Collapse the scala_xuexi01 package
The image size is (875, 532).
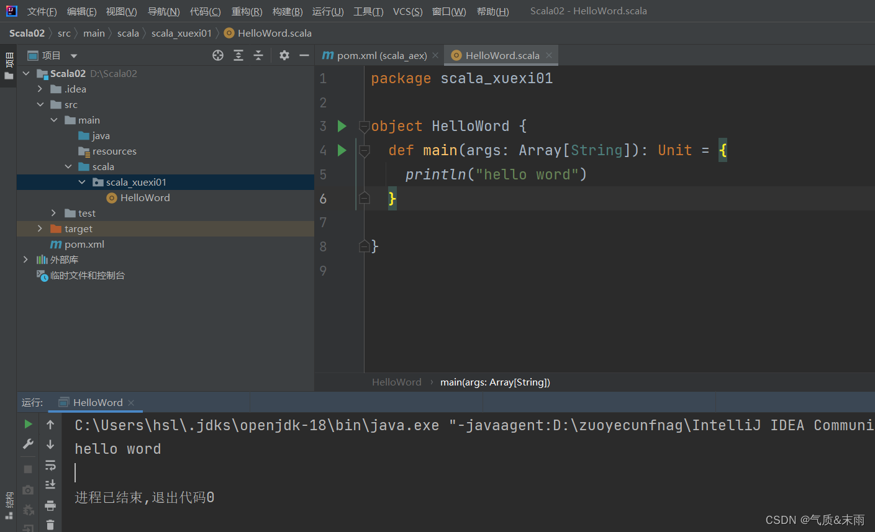click(x=82, y=182)
